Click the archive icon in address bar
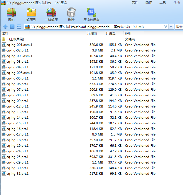The height and width of the screenshot is (195, 183). [x=28, y=27]
